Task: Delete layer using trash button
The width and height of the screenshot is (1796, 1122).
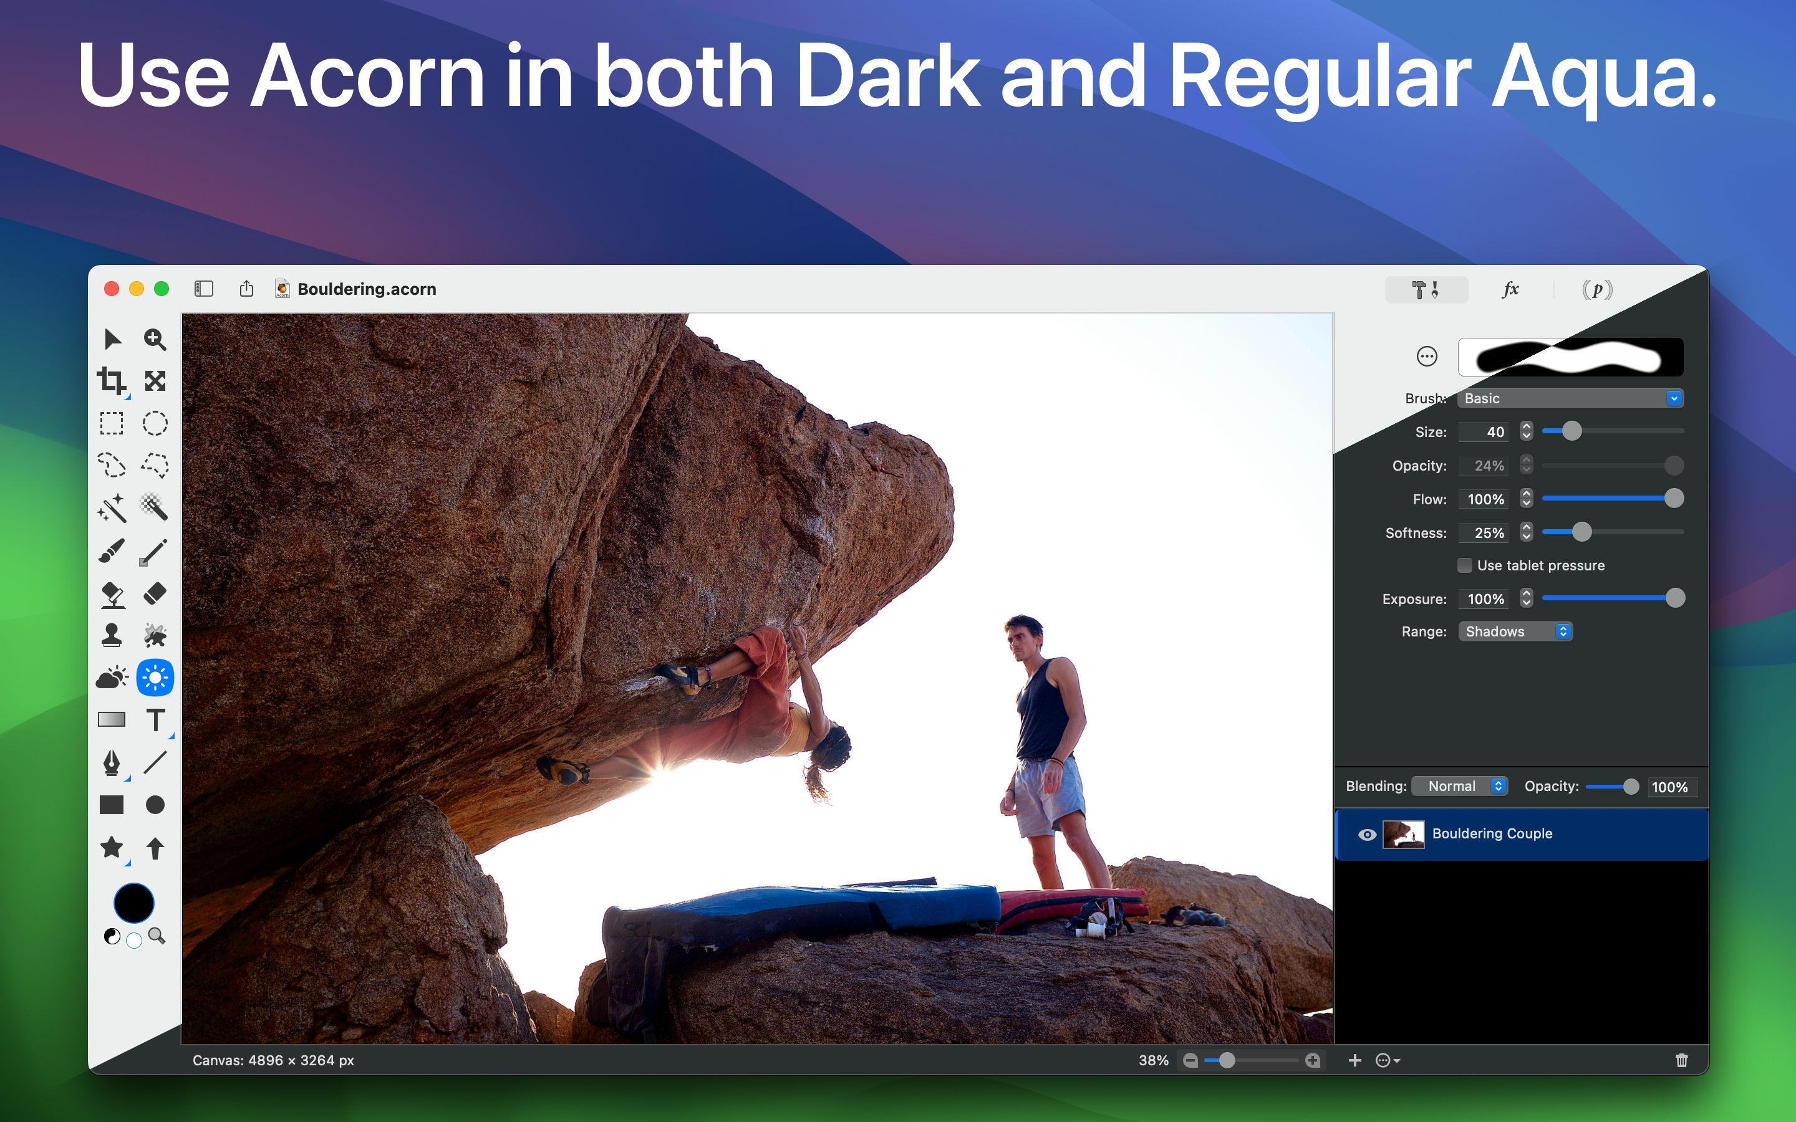Action: [1682, 1060]
